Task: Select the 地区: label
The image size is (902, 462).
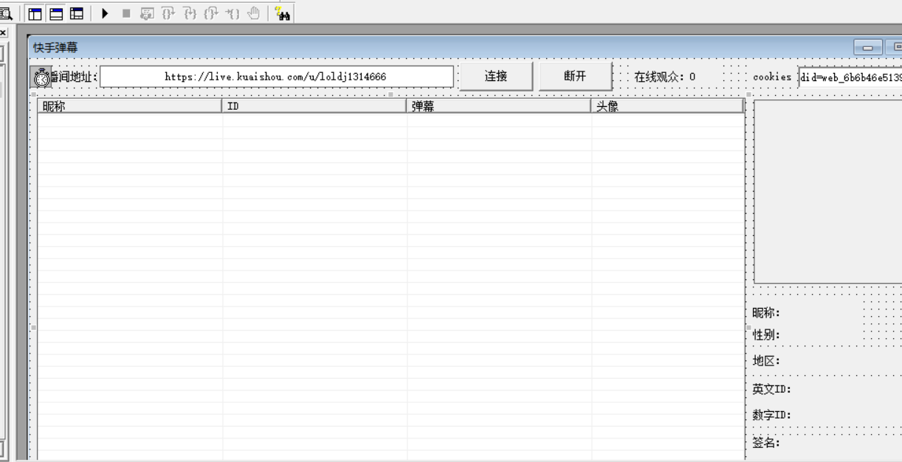Action: pos(766,361)
